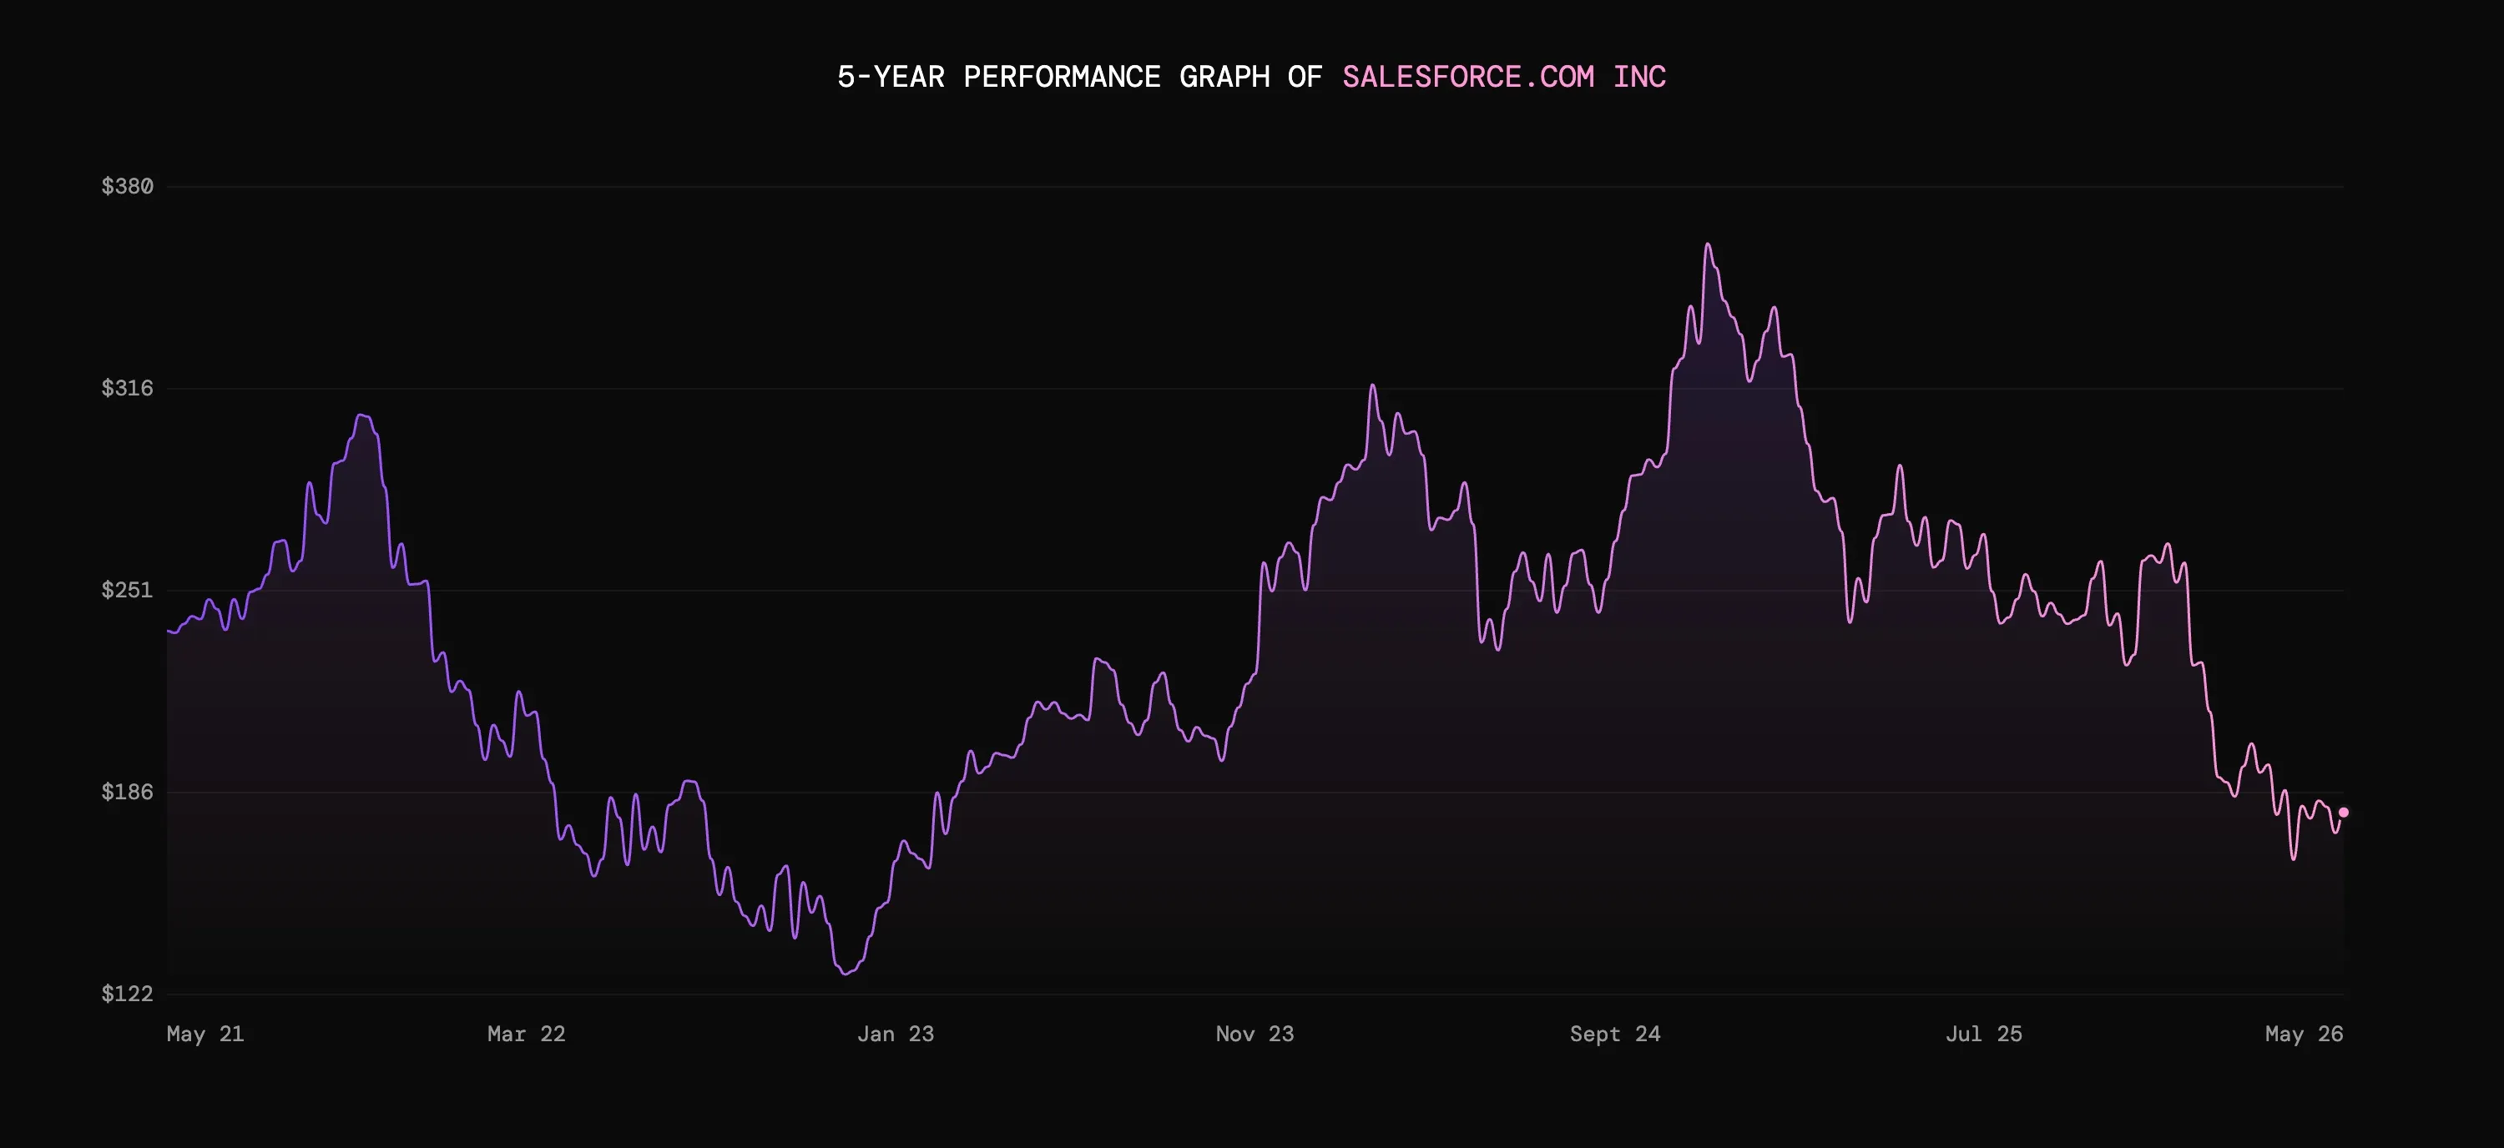The width and height of the screenshot is (2504, 1148).
Task: Click the pink endpoint dot on the line
Action: (x=2344, y=812)
